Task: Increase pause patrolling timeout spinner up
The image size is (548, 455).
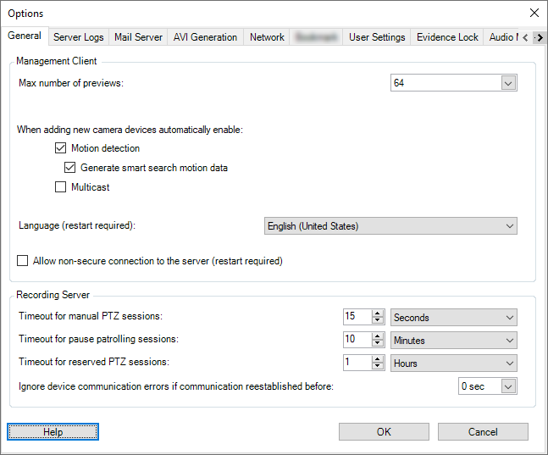Action: pos(379,336)
